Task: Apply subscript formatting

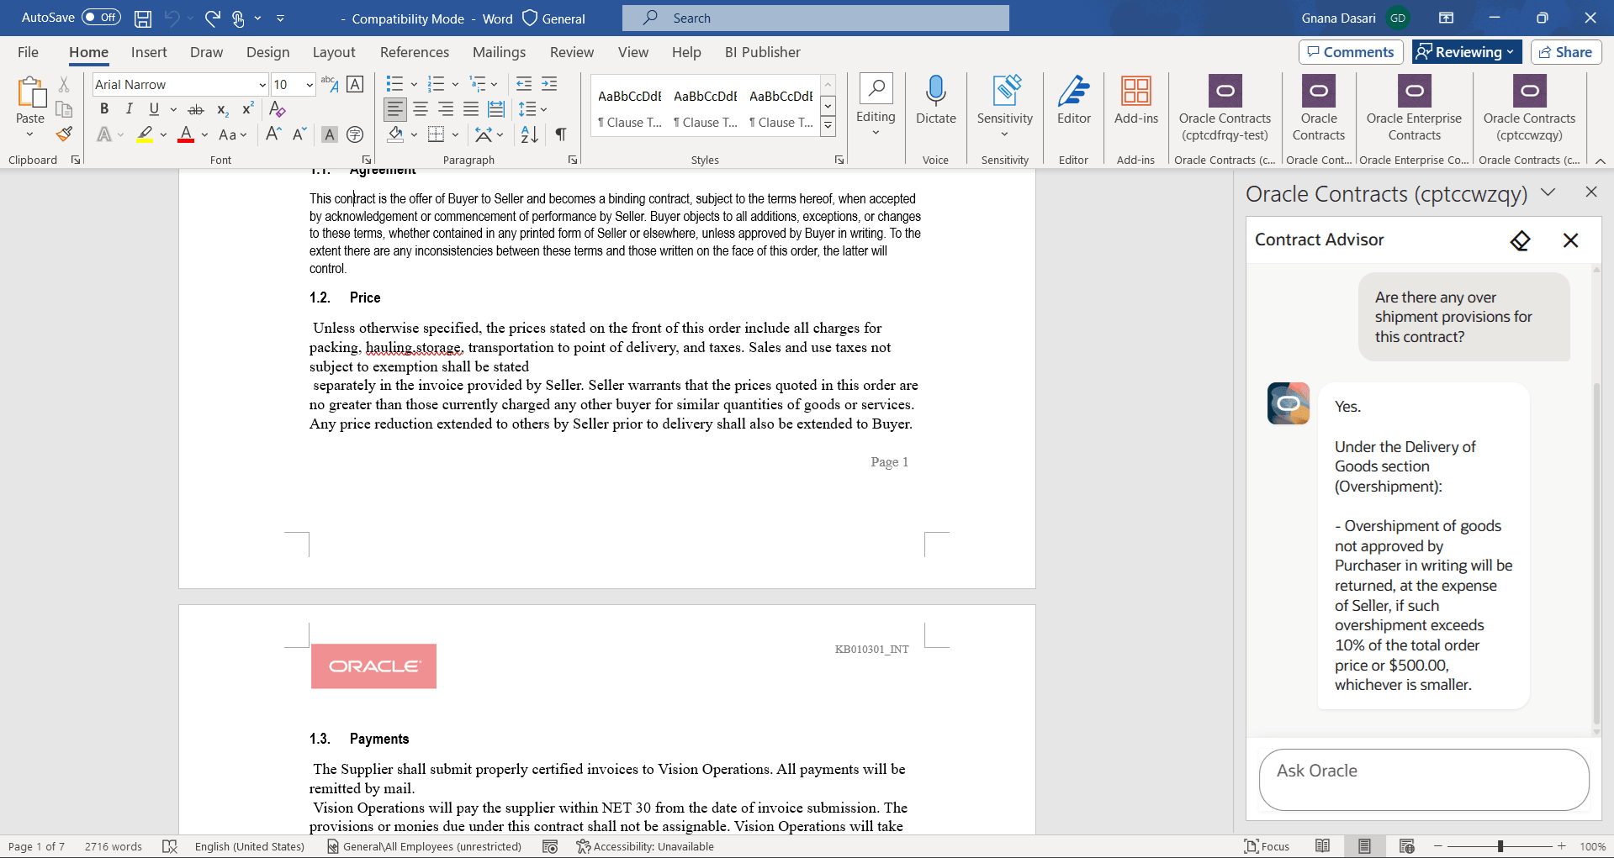Action: [222, 109]
